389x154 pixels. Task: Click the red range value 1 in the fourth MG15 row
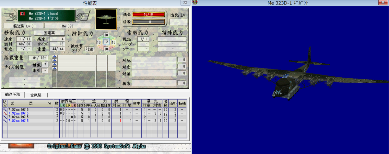pyautogui.click(x=120, y=121)
